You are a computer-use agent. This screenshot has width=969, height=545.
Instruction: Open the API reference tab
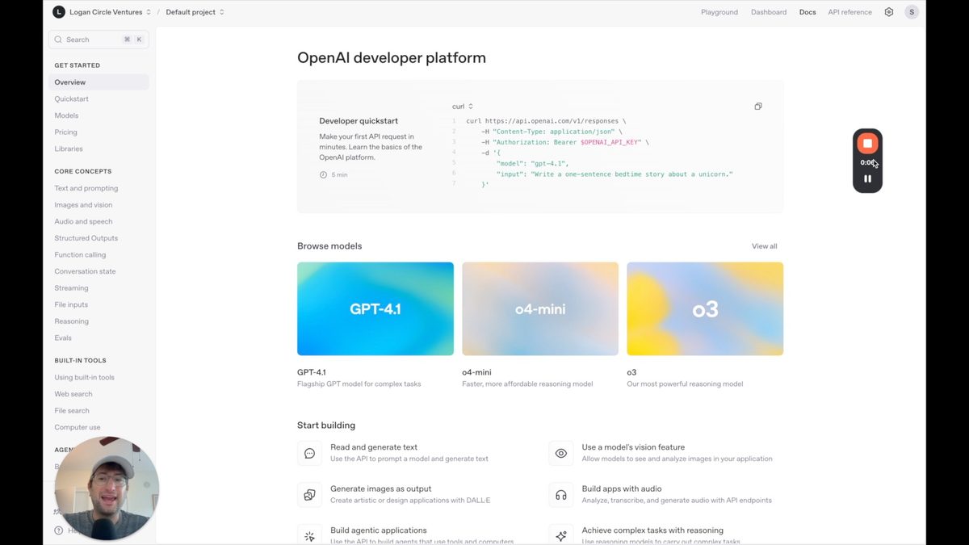[x=849, y=12]
